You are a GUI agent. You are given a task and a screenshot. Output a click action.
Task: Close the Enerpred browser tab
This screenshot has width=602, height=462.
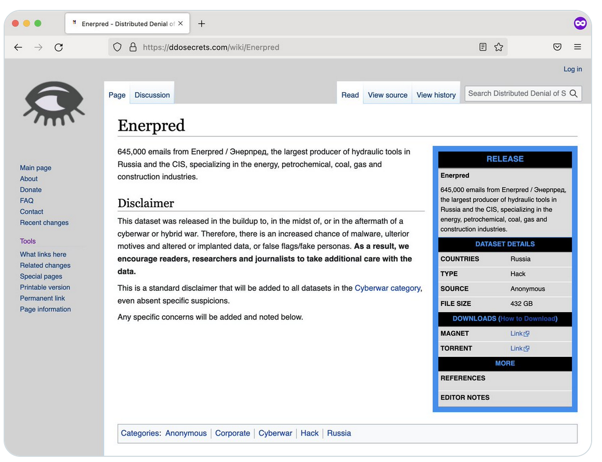[x=180, y=23]
